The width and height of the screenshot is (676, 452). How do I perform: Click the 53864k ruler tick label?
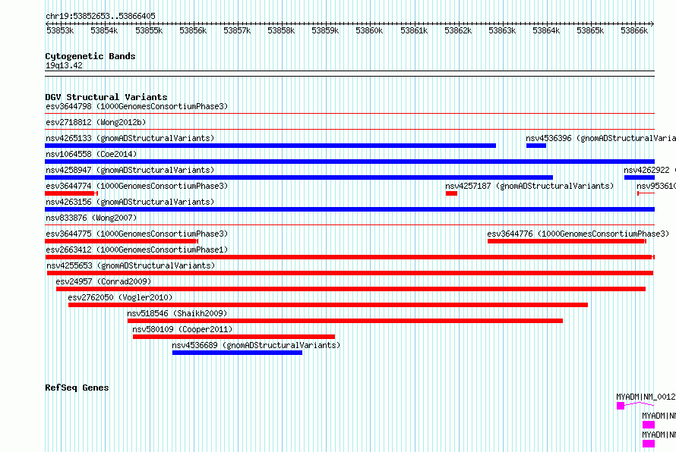click(546, 30)
